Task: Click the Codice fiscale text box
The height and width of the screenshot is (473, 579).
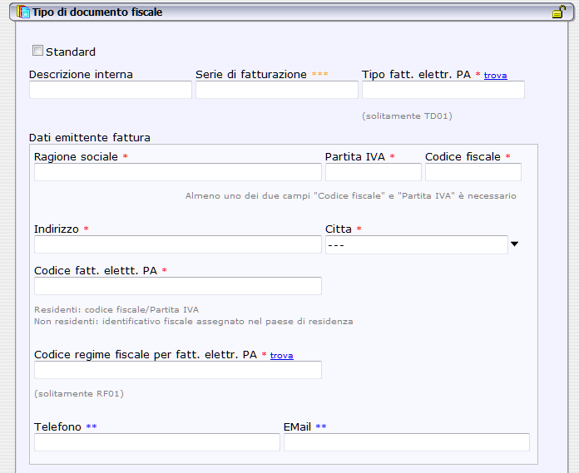Action: coord(473,172)
